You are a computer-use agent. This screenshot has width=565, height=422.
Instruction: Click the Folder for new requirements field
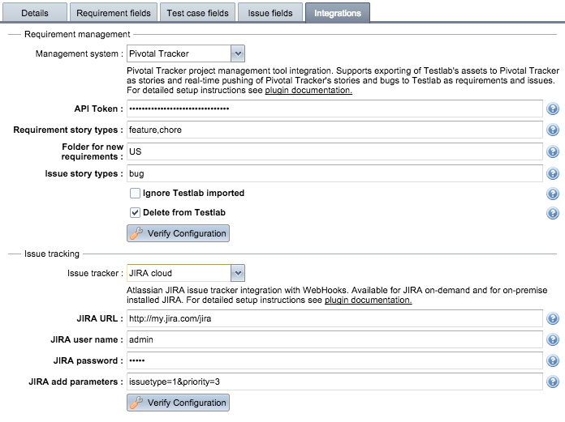click(x=334, y=151)
